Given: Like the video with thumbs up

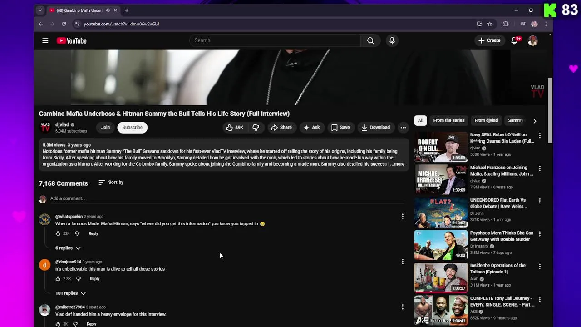Looking at the screenshot, I should pos(235,128).
